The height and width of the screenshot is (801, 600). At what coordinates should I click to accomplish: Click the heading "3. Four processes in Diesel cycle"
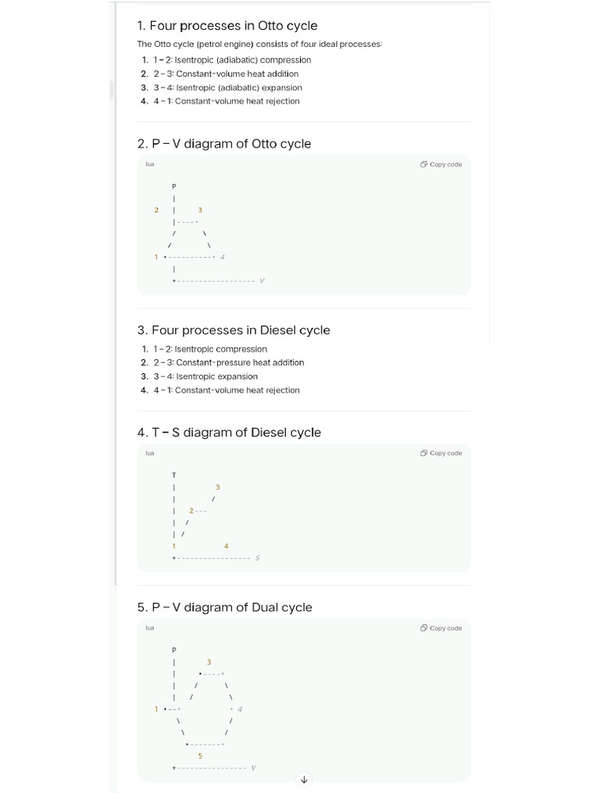tap(234, 330)
